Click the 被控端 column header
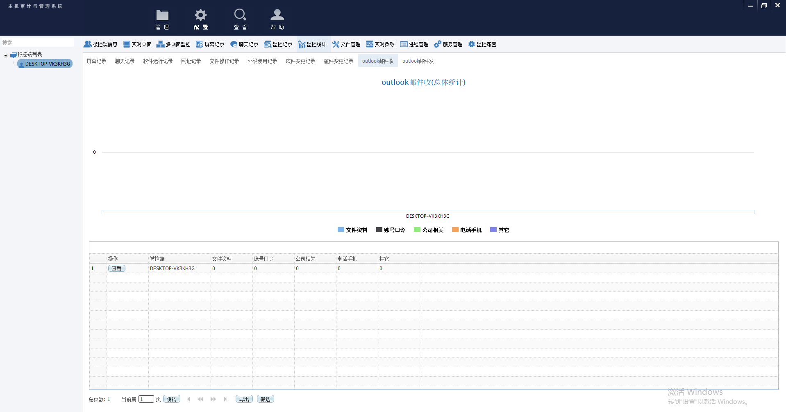786x412 pixels. pos(179,259)
